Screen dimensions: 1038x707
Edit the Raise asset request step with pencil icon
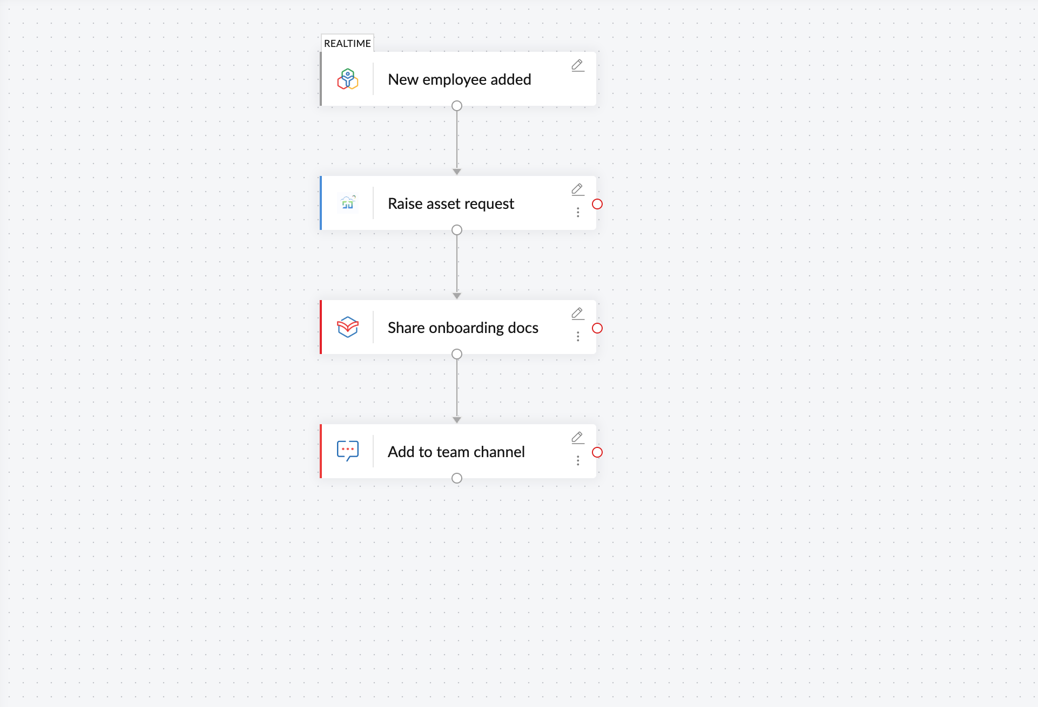point(577,189)
